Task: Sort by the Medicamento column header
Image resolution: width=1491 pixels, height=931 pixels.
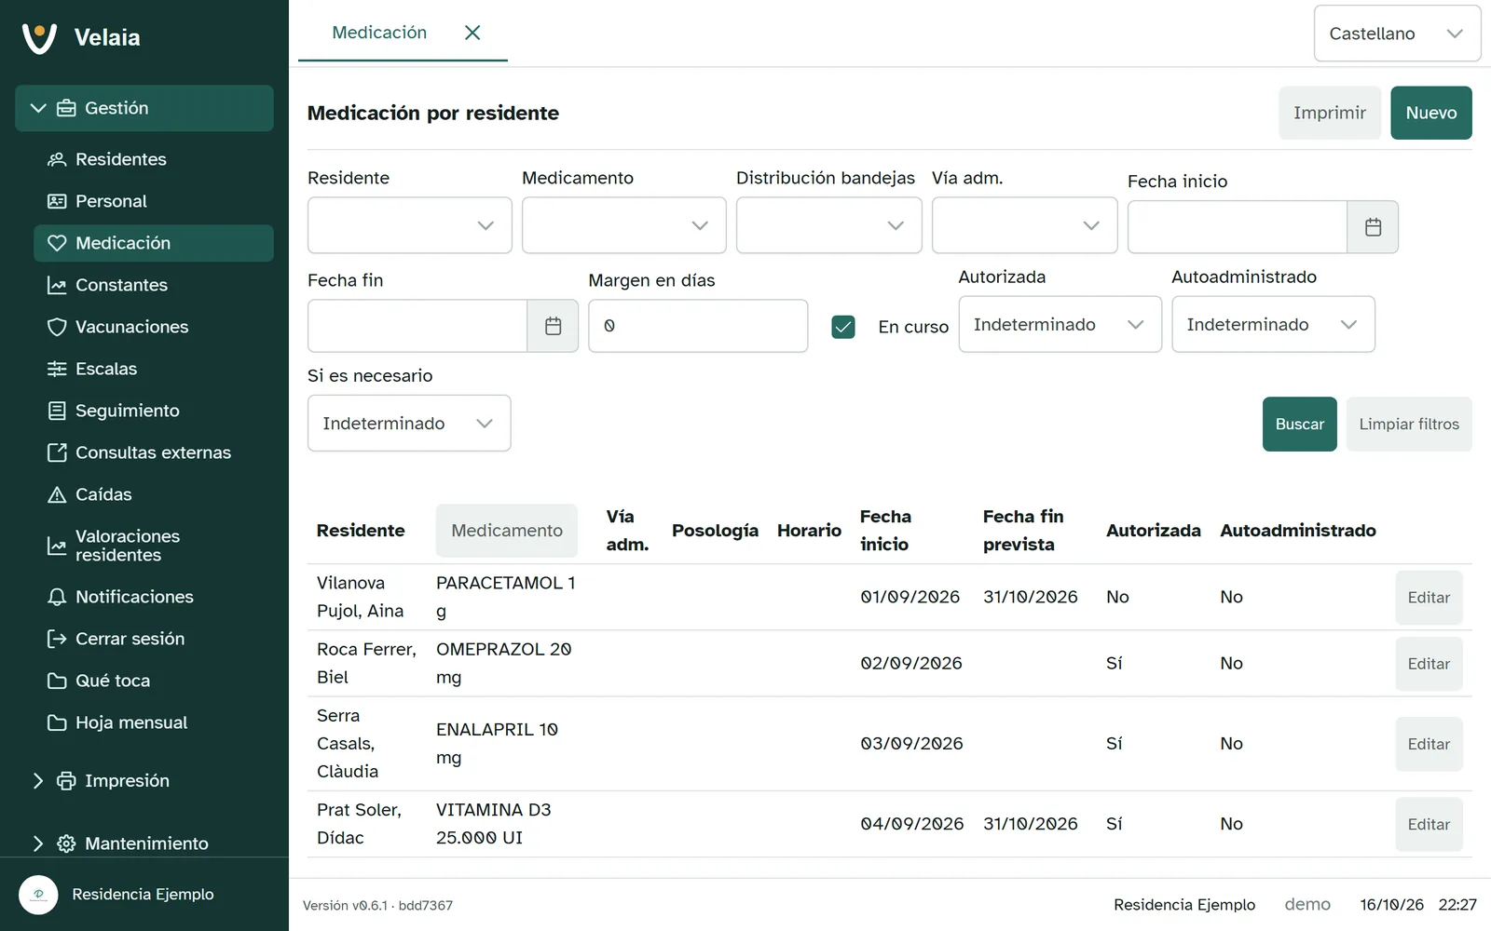Action: (x=507, y=531)
